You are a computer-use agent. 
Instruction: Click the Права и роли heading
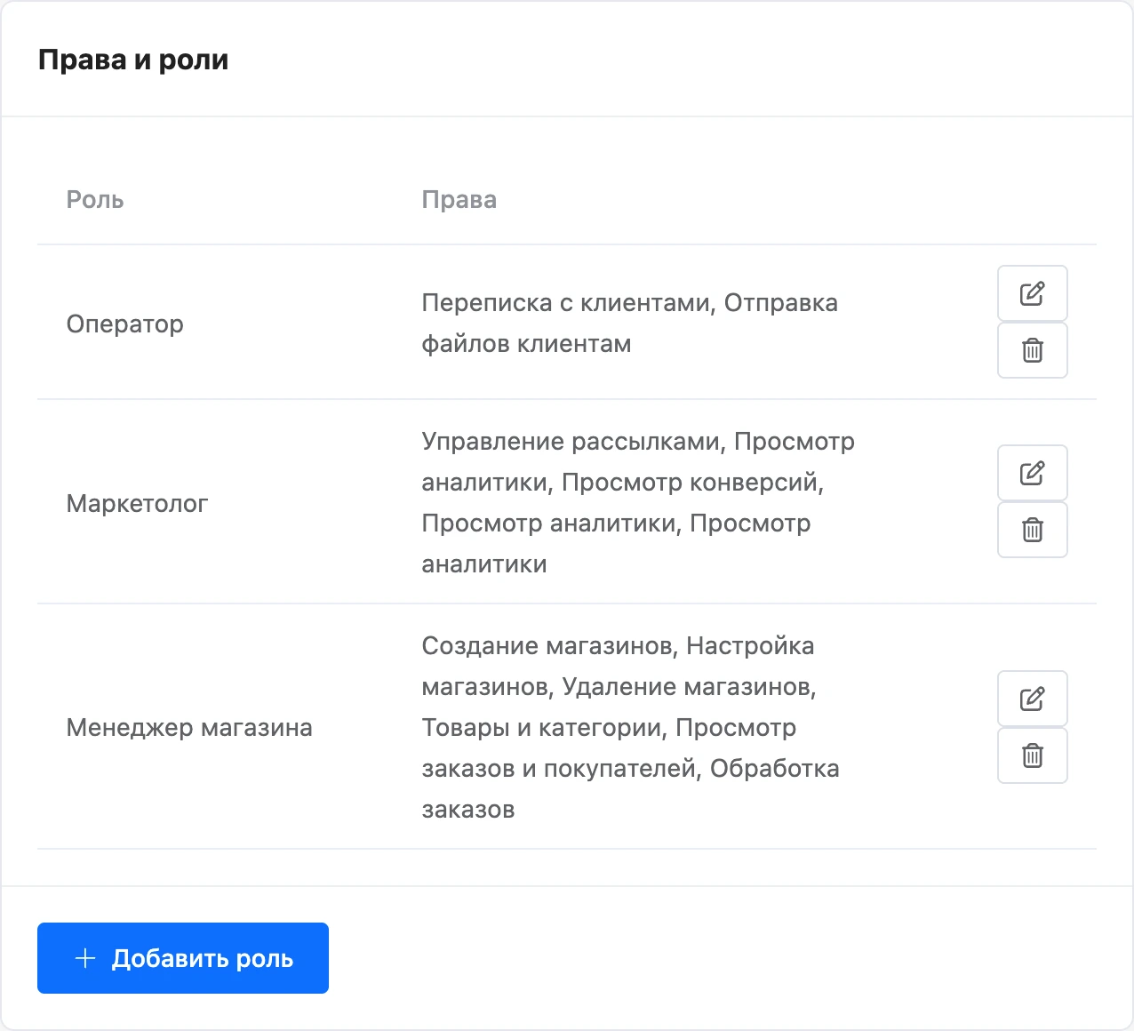pos(133,60)
